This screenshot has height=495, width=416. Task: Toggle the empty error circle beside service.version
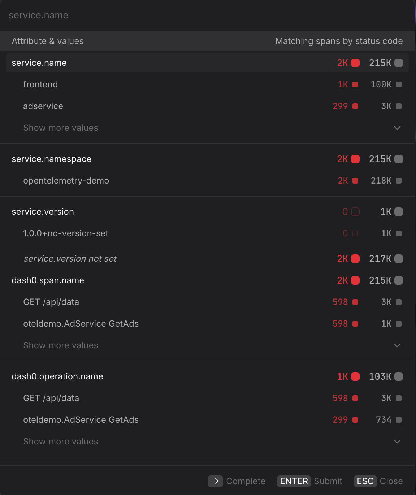(x=355, y=212)
